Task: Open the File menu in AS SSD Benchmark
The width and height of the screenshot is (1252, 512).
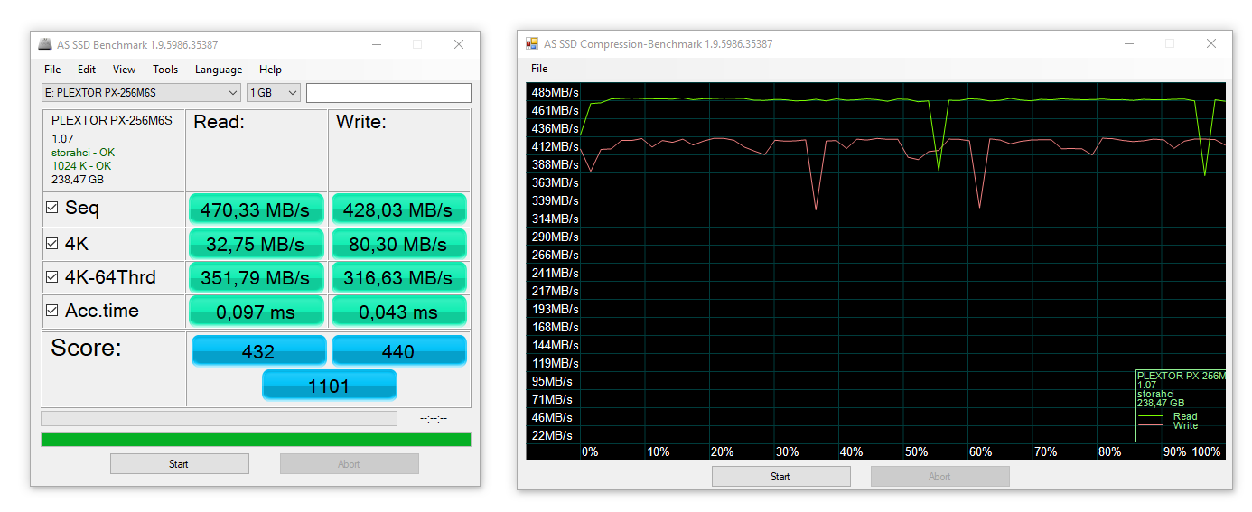Action: 52,70
